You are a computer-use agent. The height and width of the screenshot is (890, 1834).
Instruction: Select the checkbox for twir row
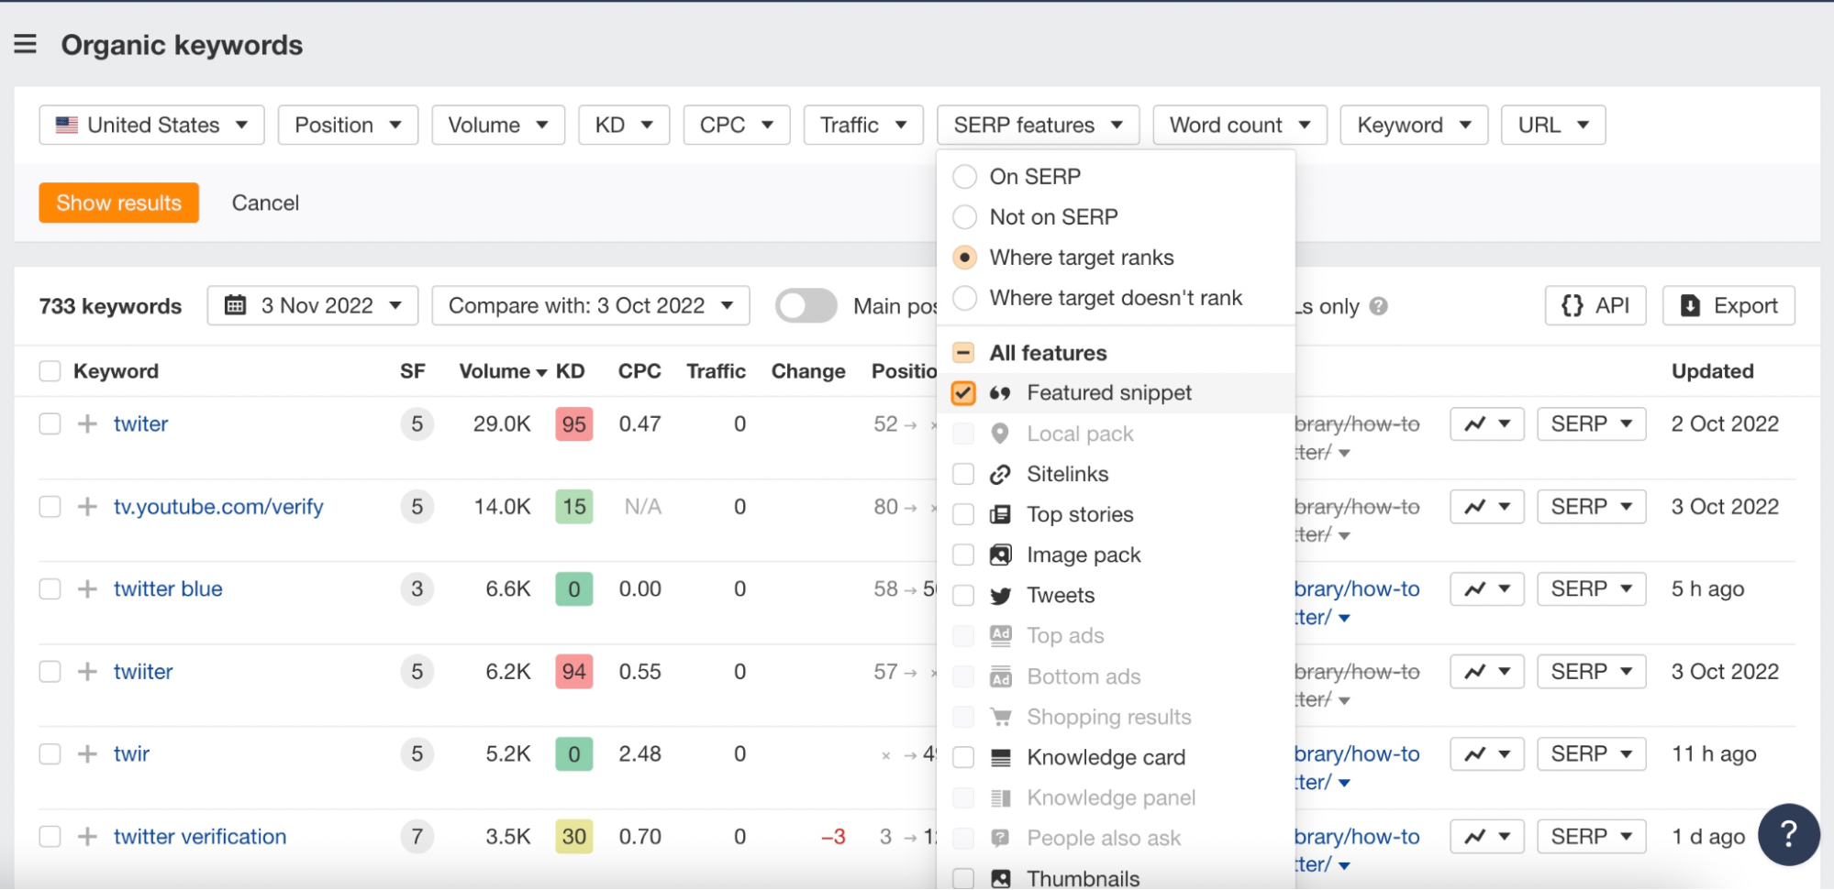tap(50, 753)
